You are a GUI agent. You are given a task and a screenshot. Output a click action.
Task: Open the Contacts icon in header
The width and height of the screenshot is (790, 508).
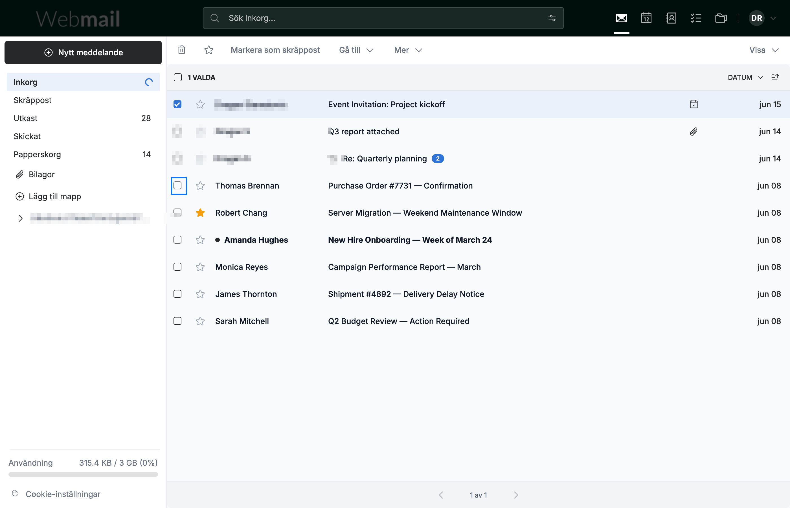coord(671,18)
